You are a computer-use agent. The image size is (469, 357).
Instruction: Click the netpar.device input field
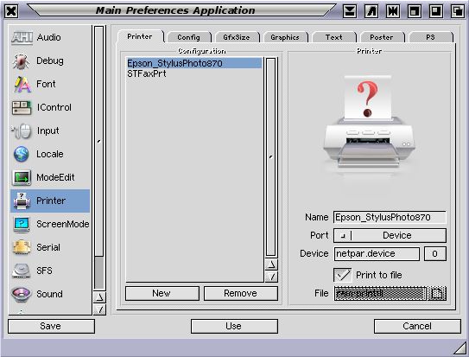pyautogui.click(x=377, y=254)
